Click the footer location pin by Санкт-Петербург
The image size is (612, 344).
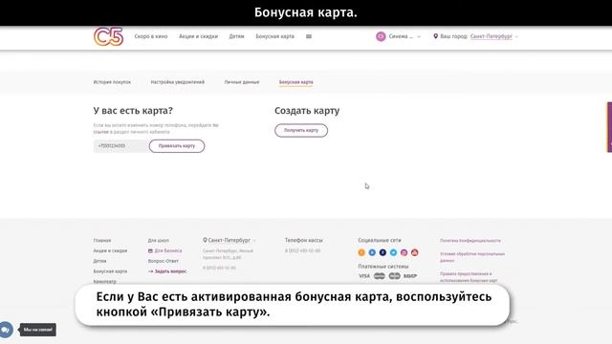click(205, 240)
